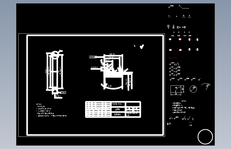Pick the lone small roughness mark ending the row
Screen dimensions: 231x149
[x=199, y=80]
